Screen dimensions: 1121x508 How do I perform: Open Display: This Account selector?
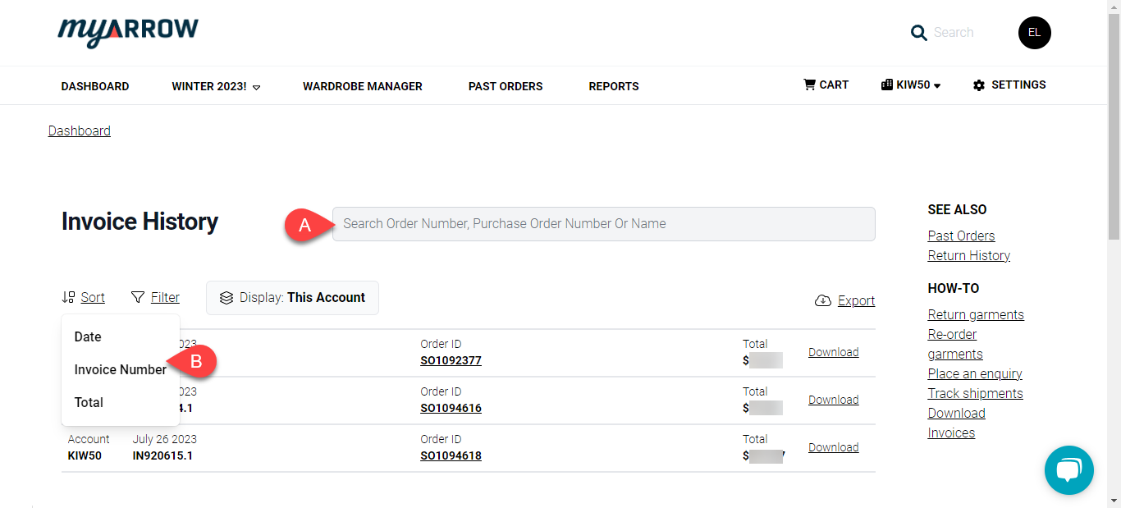coord(292,298)
